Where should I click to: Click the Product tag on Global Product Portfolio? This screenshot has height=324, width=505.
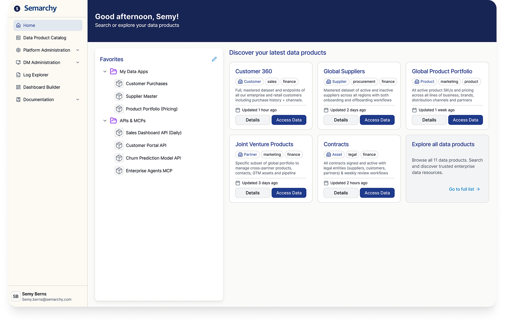(424, 81)
